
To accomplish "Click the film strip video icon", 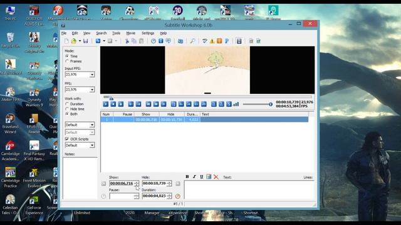I will tap(239, 41).
